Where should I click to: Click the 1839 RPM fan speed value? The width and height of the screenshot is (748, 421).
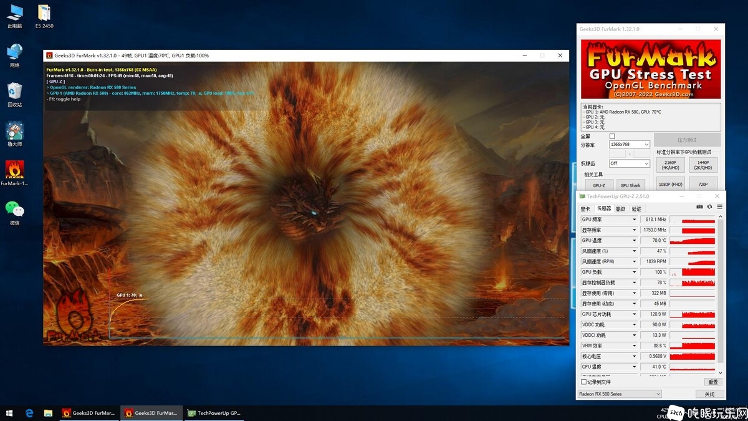tap(654, 262)
